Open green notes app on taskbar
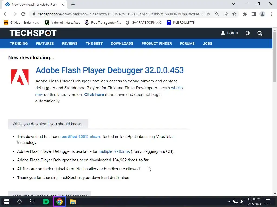Screen dimensions: 277x207 coord(46,202)
